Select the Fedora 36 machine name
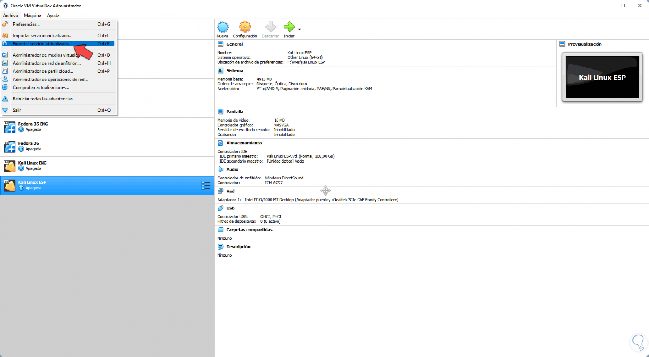Screen dimensions: 649x357 point(29,143)
